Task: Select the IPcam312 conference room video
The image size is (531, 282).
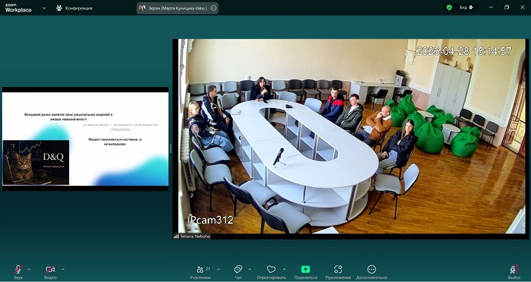Action: click(x=350, y=139)
